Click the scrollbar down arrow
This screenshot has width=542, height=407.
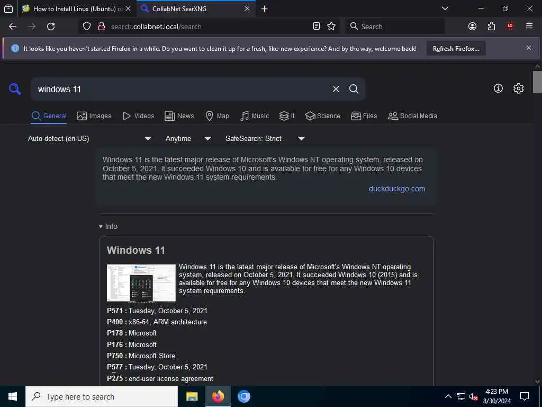tap(537, 382)
